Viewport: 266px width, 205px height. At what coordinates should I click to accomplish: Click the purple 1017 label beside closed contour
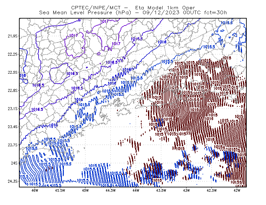pos(73,35)
